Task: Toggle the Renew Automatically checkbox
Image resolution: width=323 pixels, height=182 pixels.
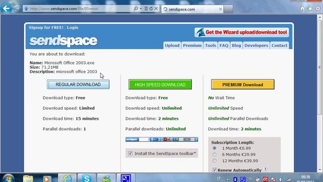Action: pos(214,170)
